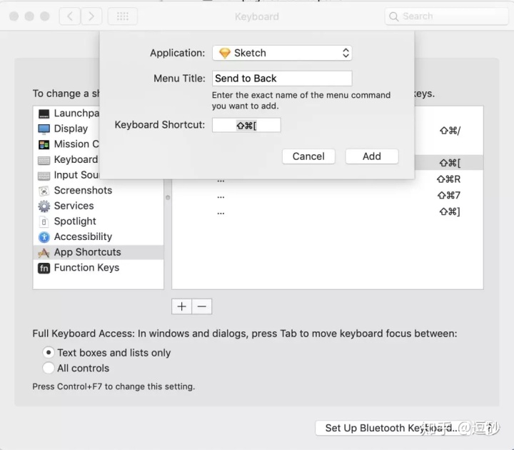
Task: Select "Text boxes and lists only" radio
Action: pos(49,353)
